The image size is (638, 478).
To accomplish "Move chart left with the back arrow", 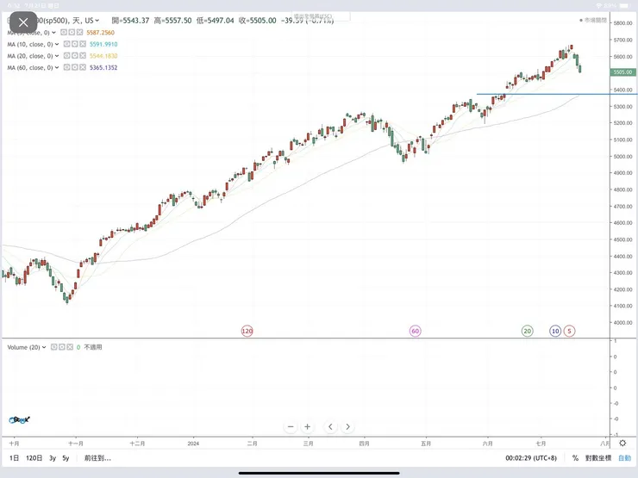I will (x=330, y=427).
